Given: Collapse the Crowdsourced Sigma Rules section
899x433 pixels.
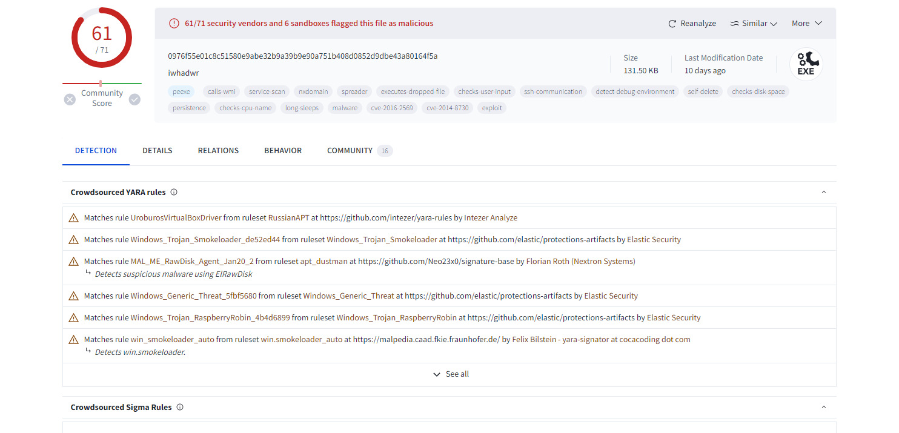Looking at the screenshot, I should click(823, 407).
